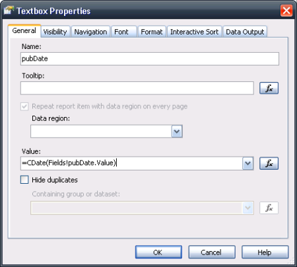Open the Font tab
Screen dimensions: 297x267
[x=124, y=32]
